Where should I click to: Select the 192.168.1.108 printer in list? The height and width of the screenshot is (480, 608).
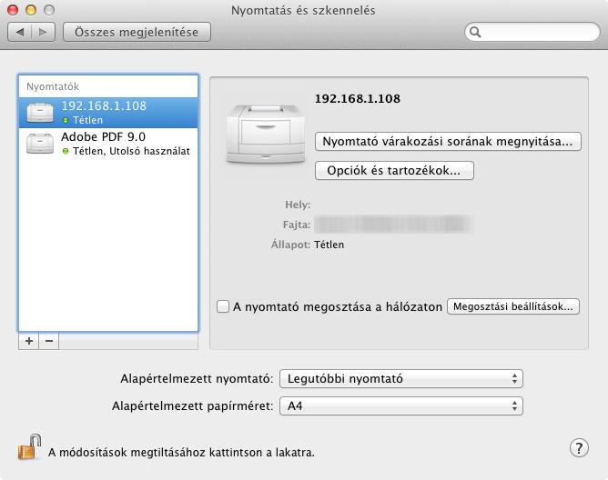tap(108, 113)
